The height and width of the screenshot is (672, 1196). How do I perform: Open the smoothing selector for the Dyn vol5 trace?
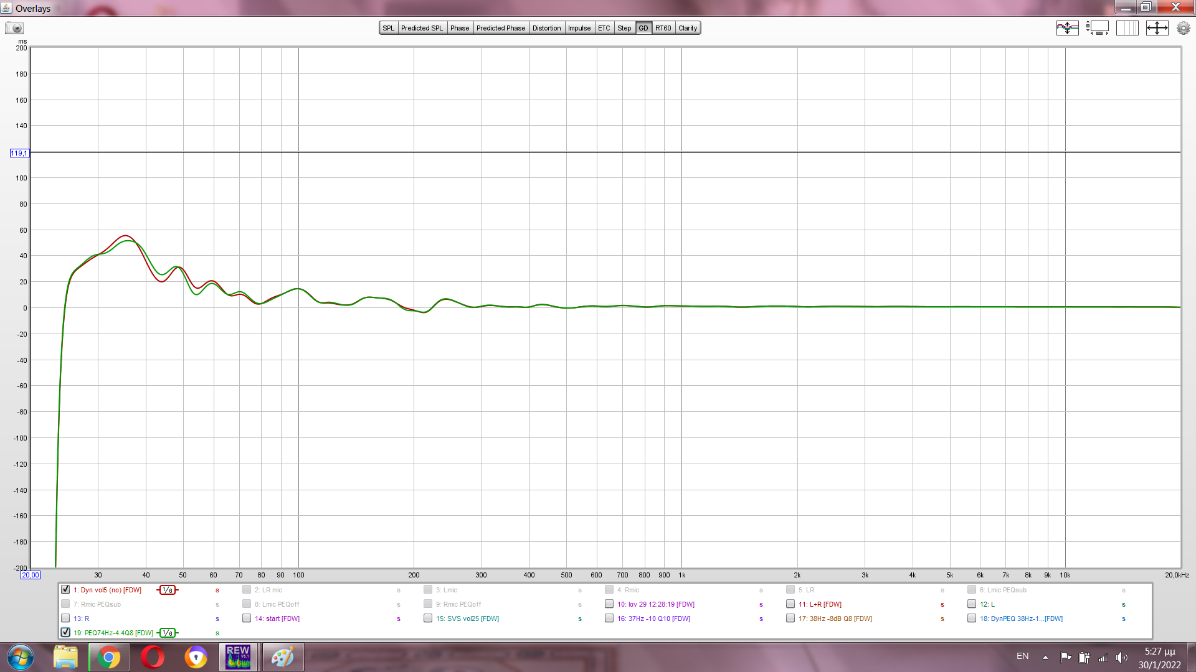(x=168, y=590)
